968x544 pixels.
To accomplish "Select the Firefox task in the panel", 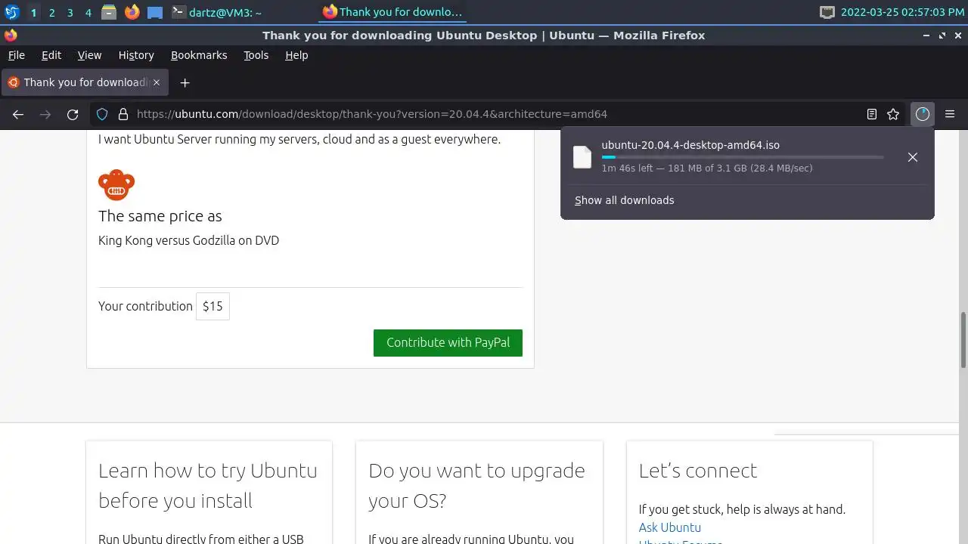I will pos(392,12).
